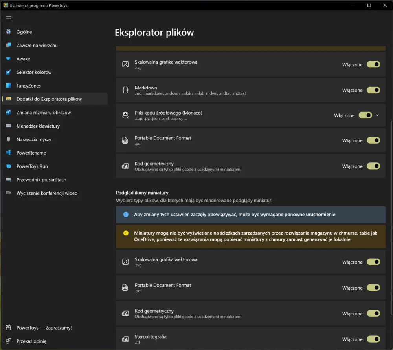The height and width of the screenshot is (350, 393).
Task: Turn off preview pane PDF toggle
Action: click(x=373, y=140)
